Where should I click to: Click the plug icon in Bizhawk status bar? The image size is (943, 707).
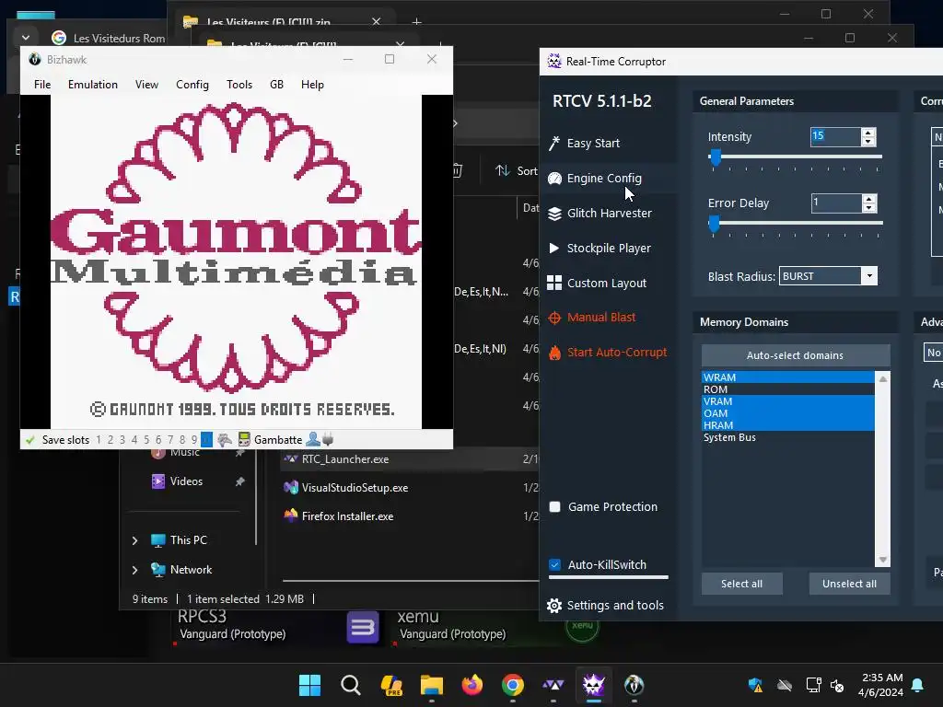pos(329,439)
